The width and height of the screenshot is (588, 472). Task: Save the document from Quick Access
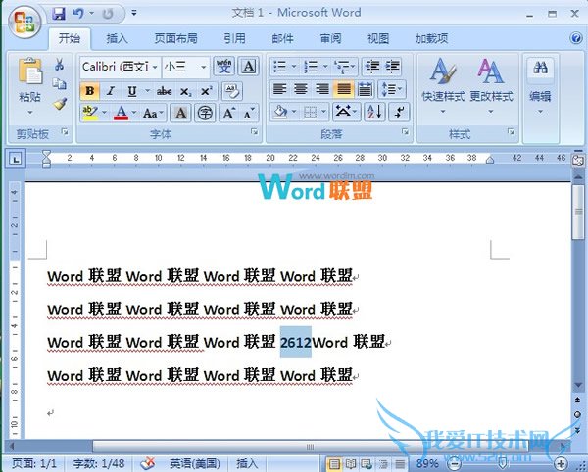(x=59, y=14)
